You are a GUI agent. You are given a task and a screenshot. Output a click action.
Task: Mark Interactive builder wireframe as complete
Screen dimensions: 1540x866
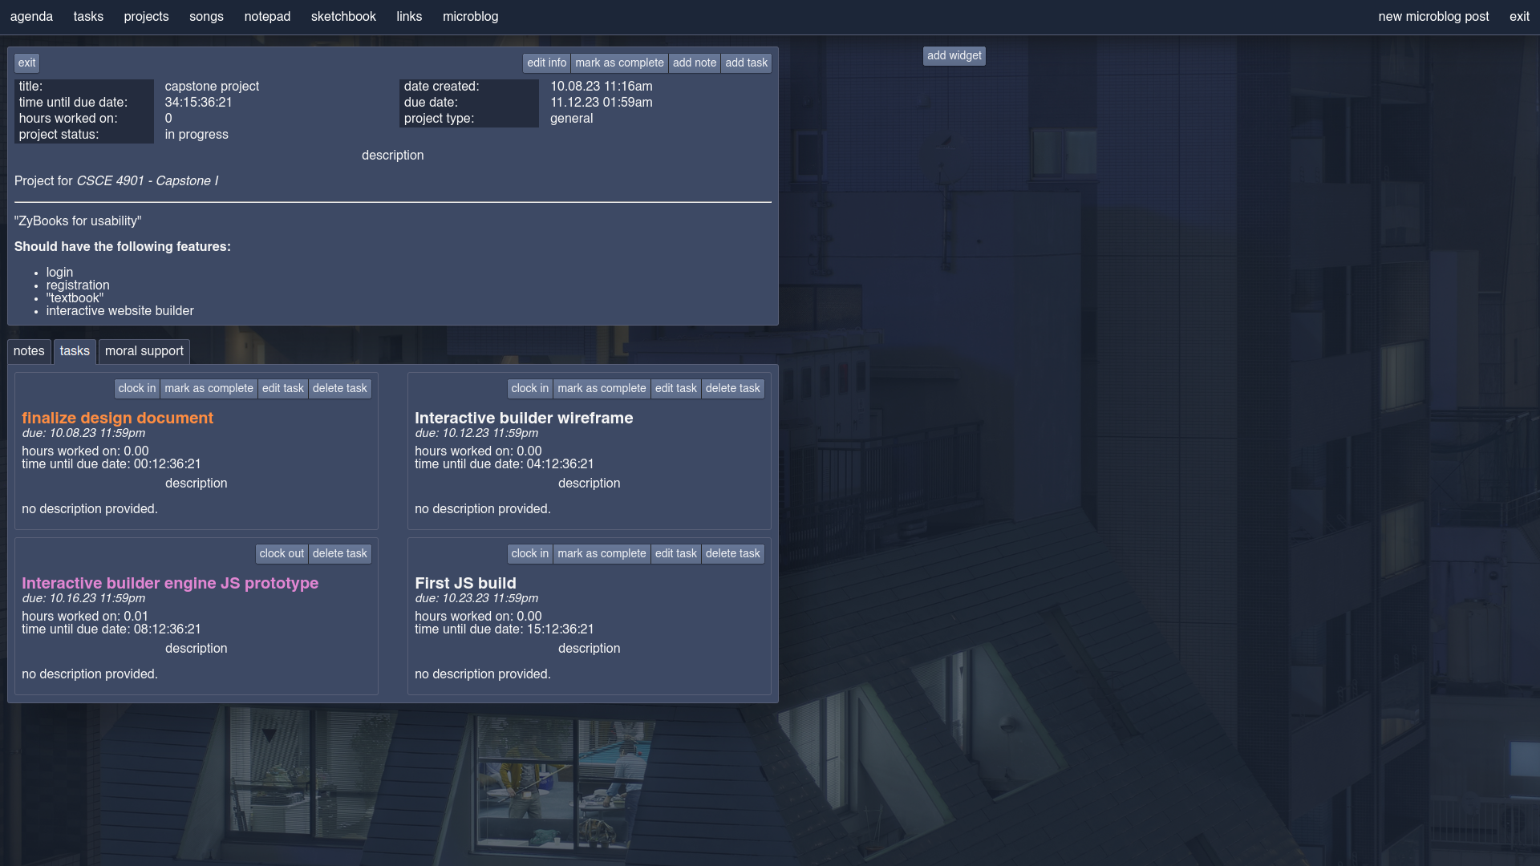tap(602, 389)
